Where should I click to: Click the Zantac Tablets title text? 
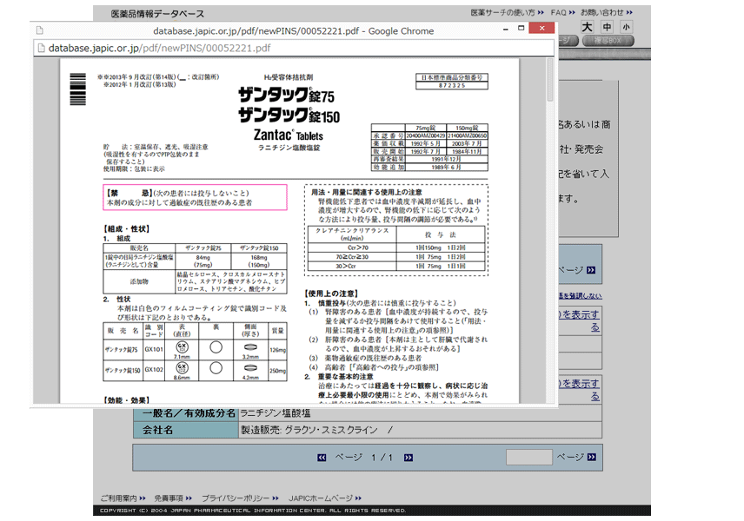click(288, 135)
